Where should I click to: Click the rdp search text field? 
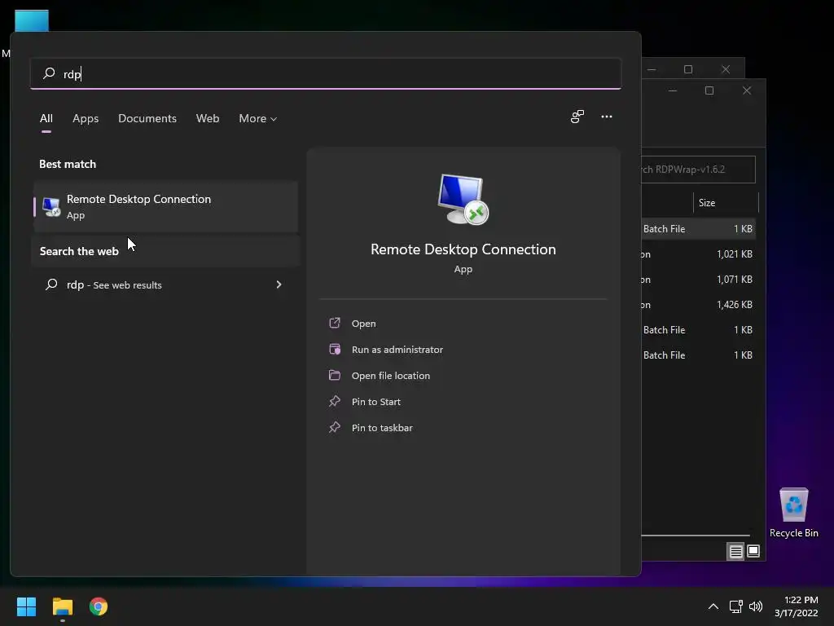(326, 73)
